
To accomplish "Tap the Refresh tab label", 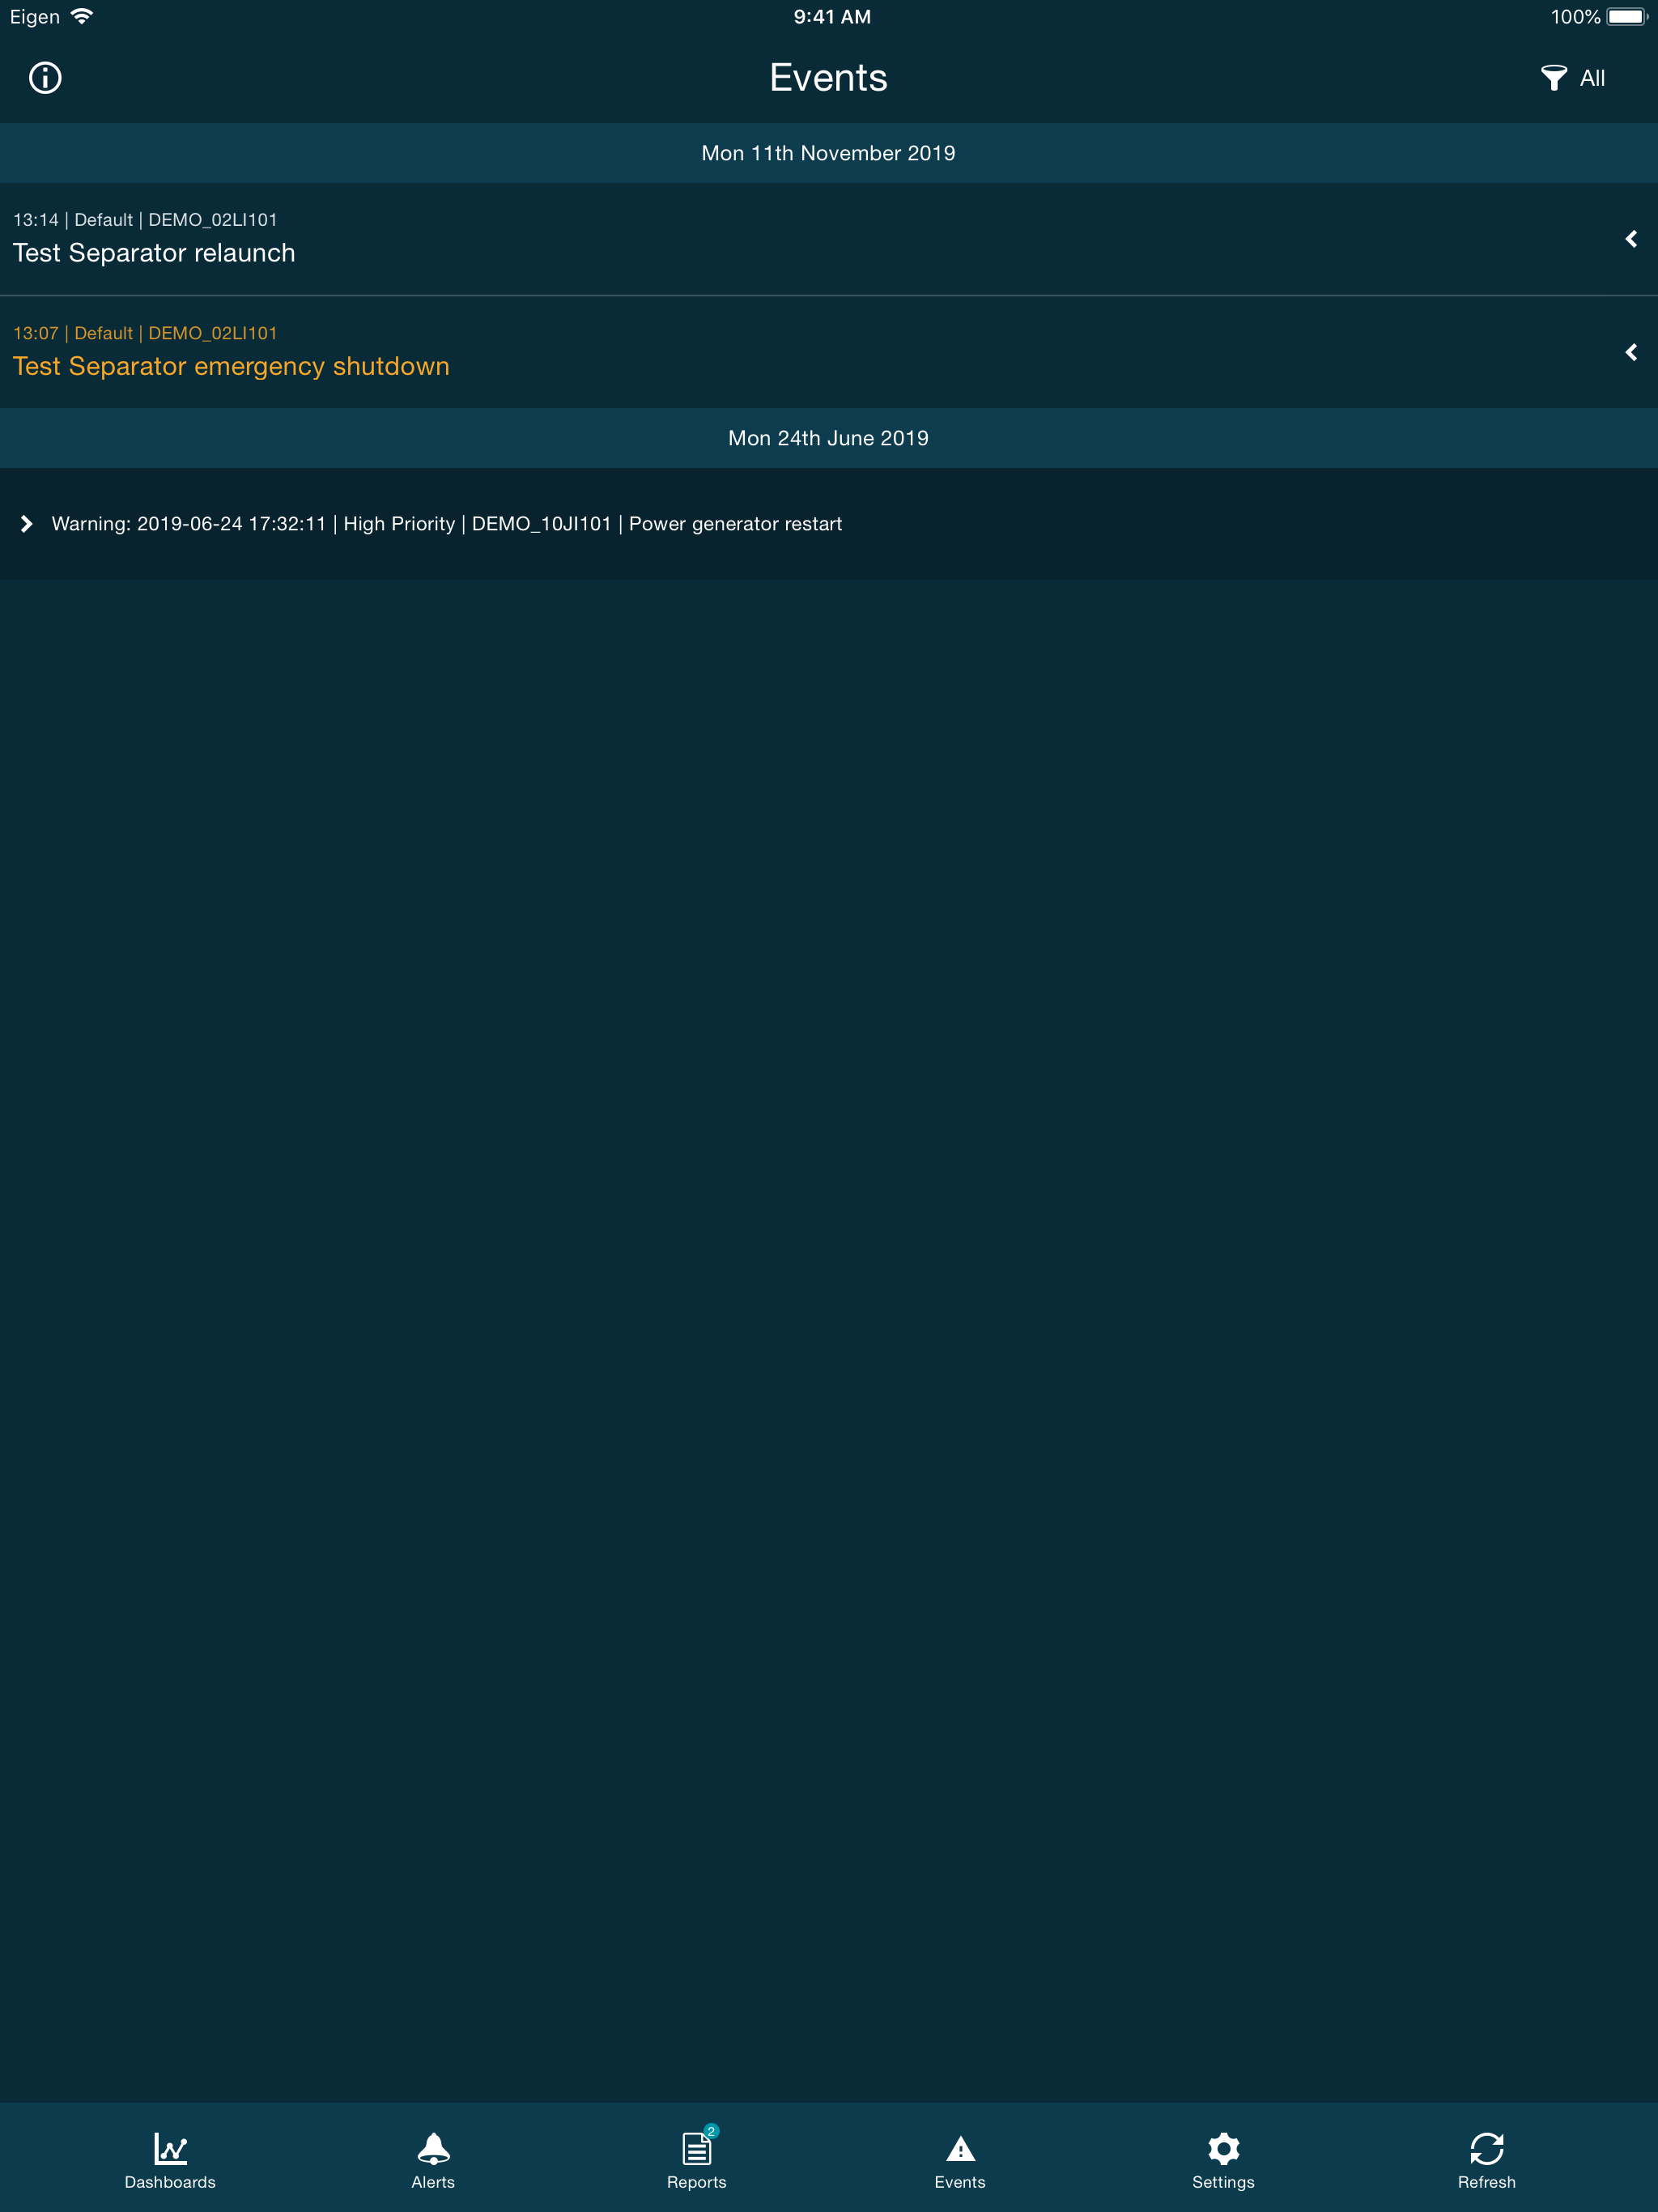I will coord(1486,2182).
